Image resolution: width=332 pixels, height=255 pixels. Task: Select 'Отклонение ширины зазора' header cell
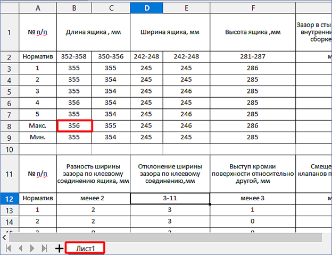[170, 174]
